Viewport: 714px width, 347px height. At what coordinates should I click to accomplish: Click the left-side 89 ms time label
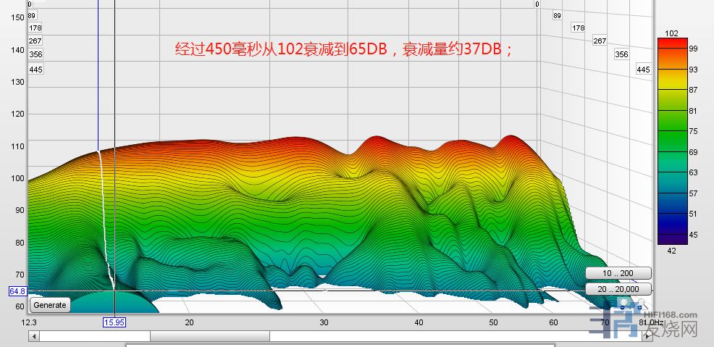pos(32,15)
